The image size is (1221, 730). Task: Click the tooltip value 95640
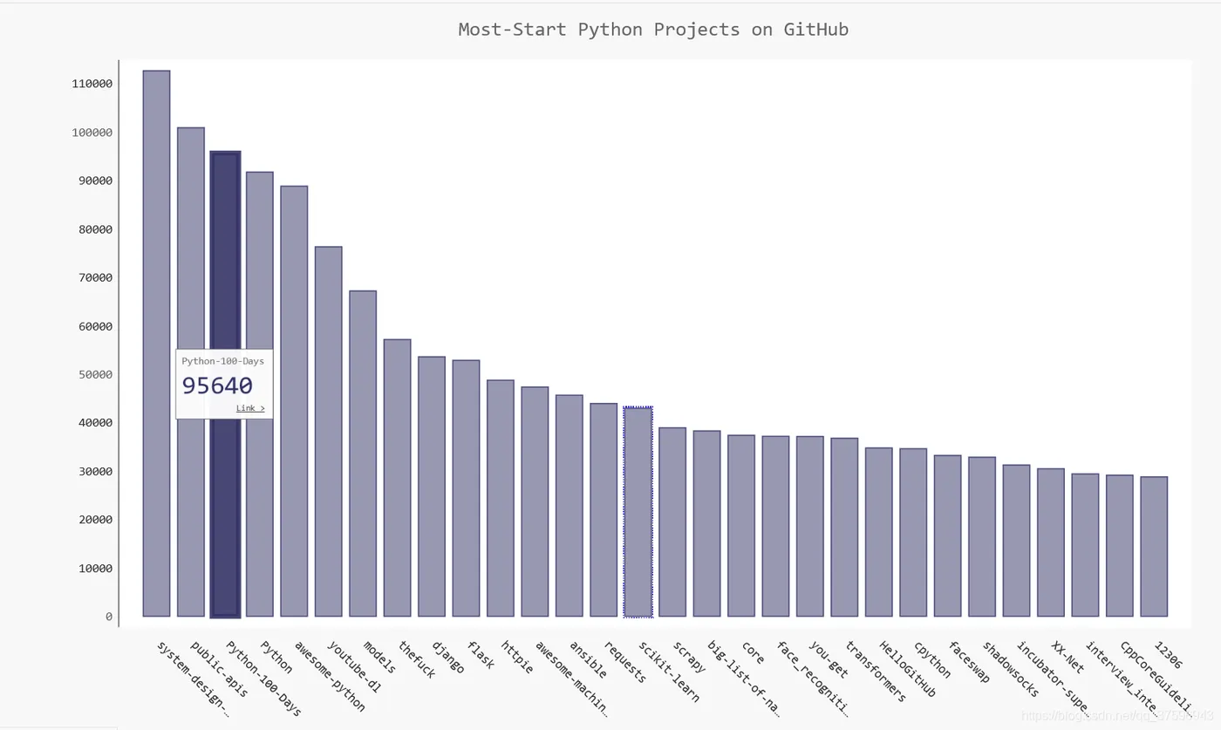coord(217,385)
